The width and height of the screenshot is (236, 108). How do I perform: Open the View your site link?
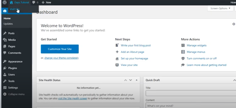(x=129, y=65)
